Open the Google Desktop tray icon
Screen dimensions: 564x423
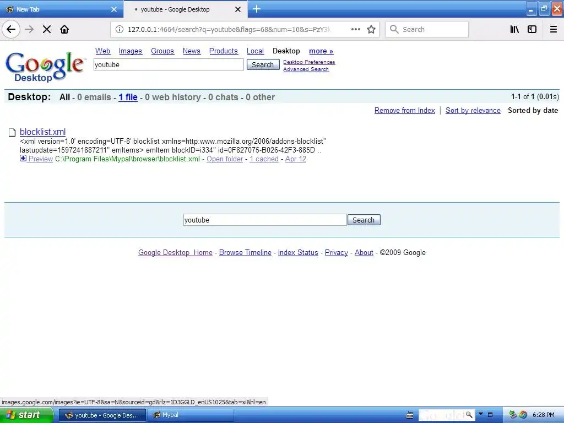pyautogui.click(x=523, y=415)
